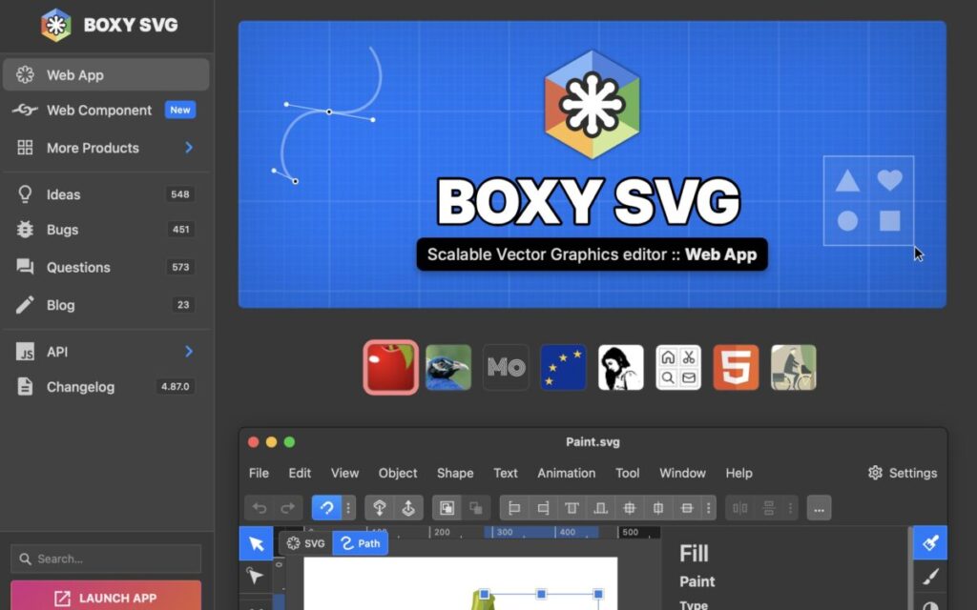Open the Fill panel paintbrush icon
The width and height of the screenshot is (977, 610).
pyautogui.click(x=930, y=543)
